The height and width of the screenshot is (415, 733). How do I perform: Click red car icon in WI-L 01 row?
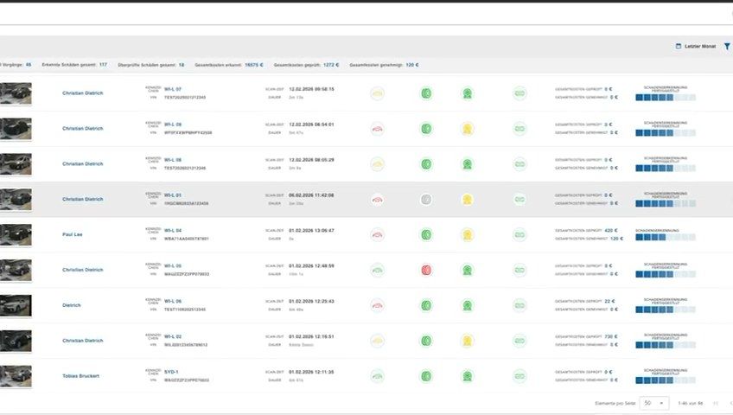coord(377,200)
